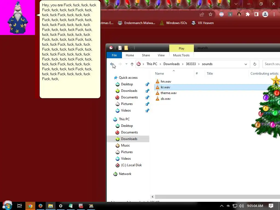Open the notification center icon
This screenshot has height=210, width=280.
[271, 206]
